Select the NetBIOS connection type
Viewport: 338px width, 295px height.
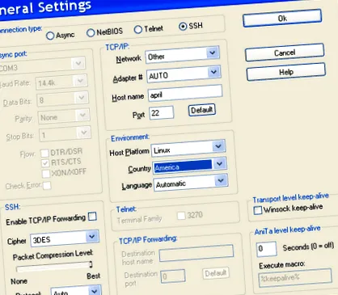click(91, 33)
